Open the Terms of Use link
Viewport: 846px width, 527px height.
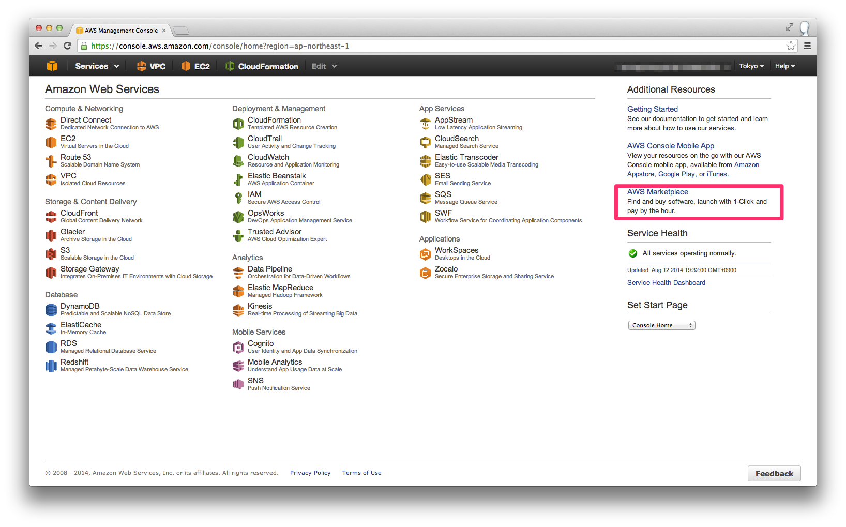[x=361, y=473]
